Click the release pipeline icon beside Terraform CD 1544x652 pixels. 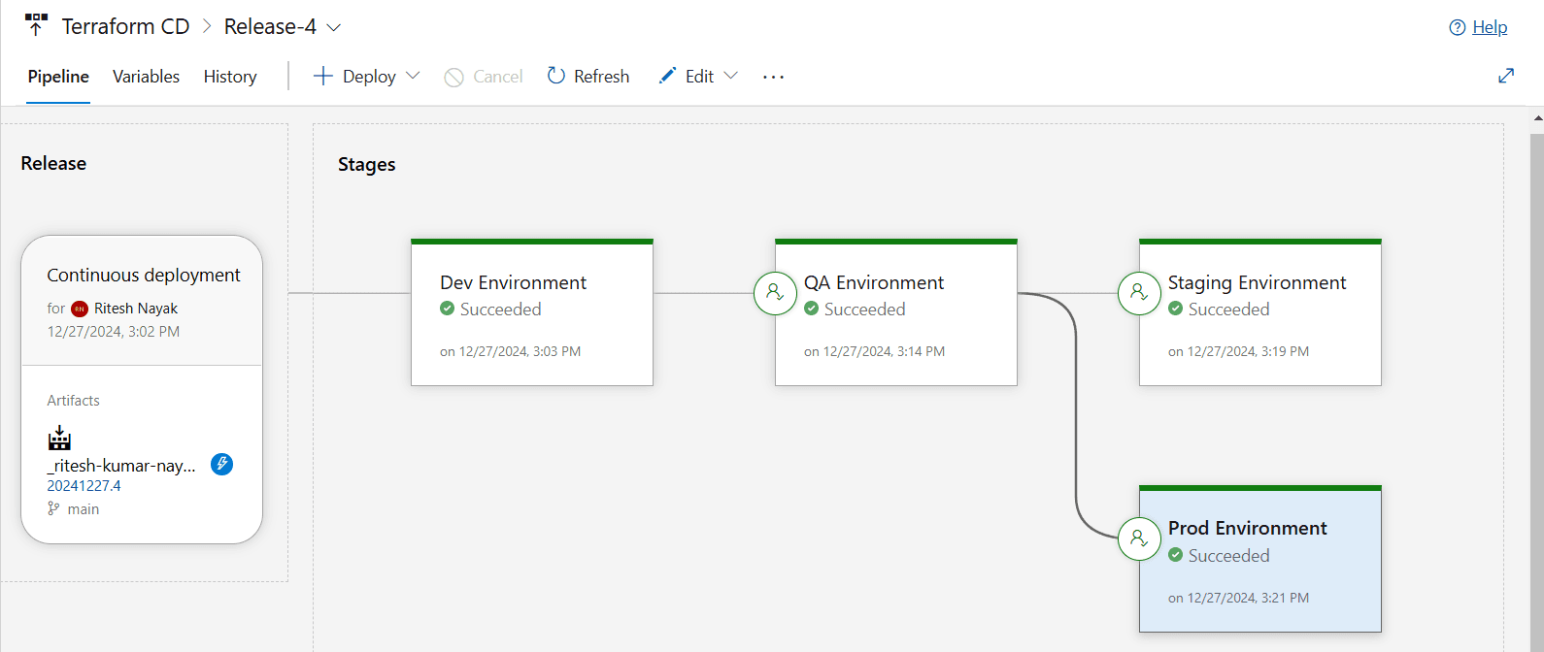pos(36,25)
